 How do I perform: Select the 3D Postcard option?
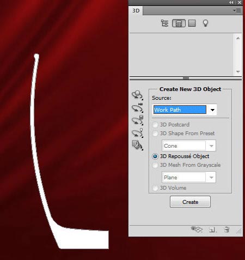click(171, 125)
